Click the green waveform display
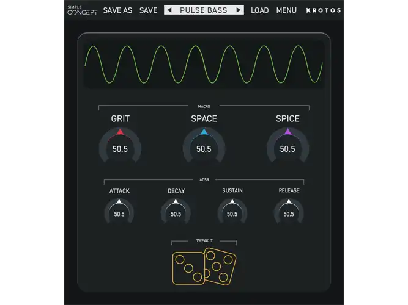The height and width of the screenshot is (305, 408). coord(204,65)
